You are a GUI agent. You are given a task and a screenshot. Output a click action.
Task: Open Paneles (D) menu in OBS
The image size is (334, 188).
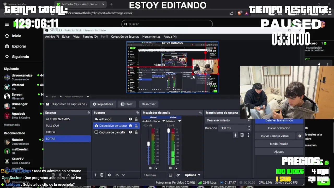(90, 37)
